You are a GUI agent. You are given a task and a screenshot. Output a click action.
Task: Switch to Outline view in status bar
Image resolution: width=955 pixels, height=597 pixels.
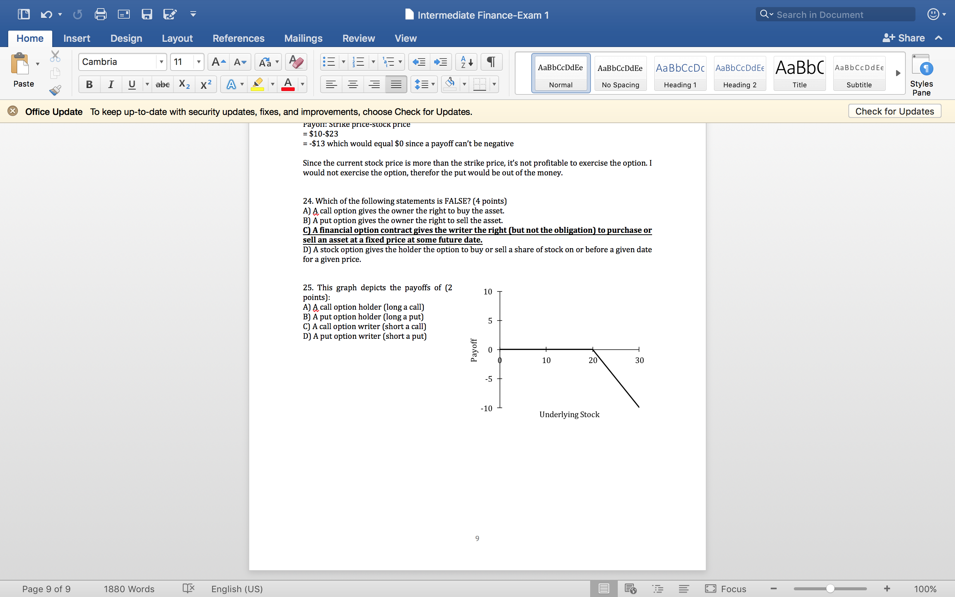[658, 588]
